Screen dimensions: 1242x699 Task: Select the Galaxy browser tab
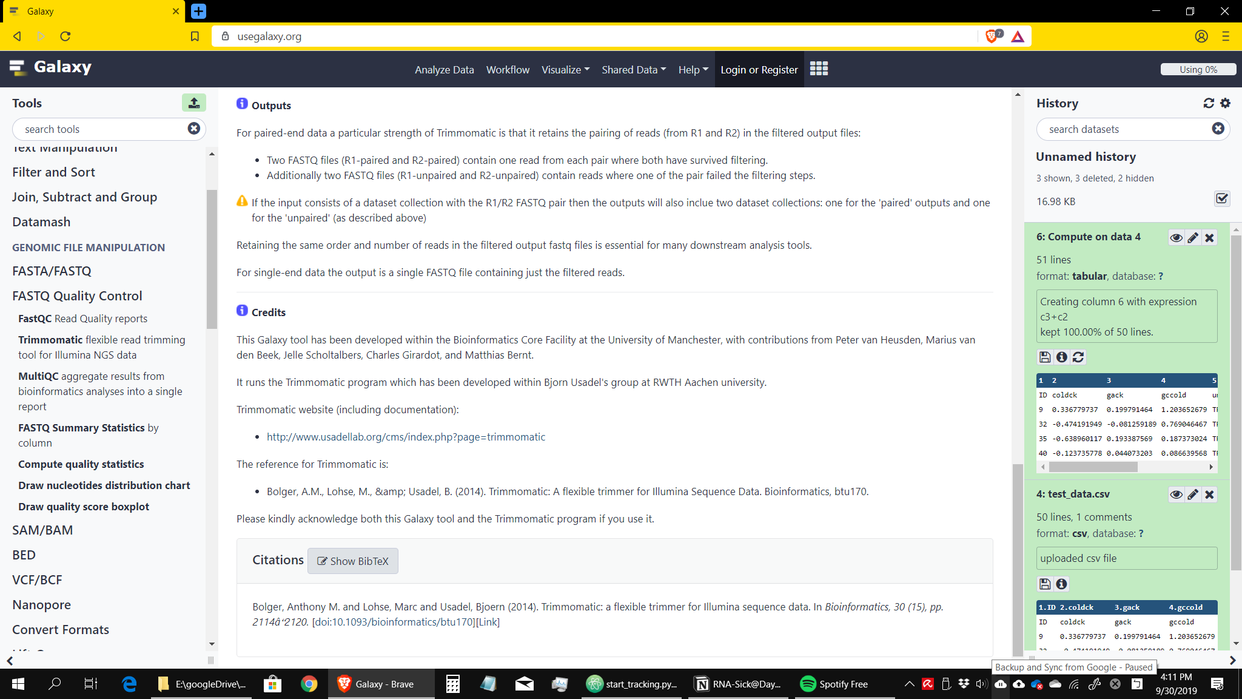[93, 11]
